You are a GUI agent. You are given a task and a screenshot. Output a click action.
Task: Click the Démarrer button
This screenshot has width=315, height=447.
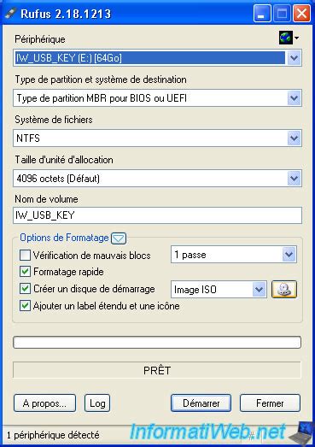[x=201, y=403]
